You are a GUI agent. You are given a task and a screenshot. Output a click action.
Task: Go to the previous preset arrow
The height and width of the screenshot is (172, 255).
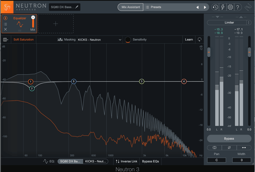click(x=197, y=7)
